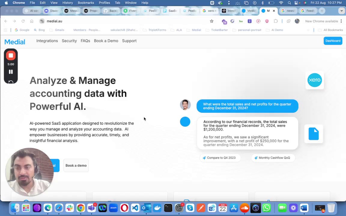
Task: Open the browser home page icon
Action: 32,21
